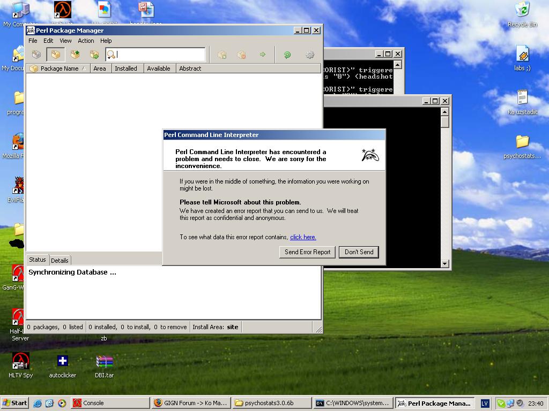Sort by the Abstract column header
This screenshot has height=411, width=549.
click(x=248, y=68)
